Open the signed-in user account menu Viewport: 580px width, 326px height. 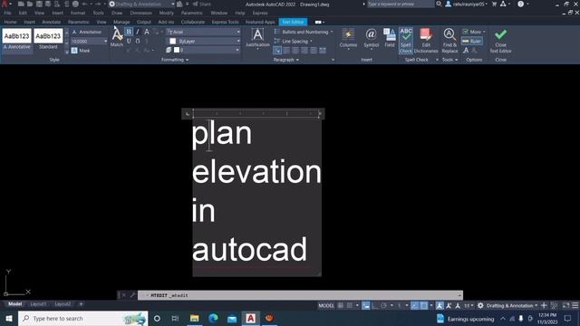pyautogui.click(x=467, y=4)
